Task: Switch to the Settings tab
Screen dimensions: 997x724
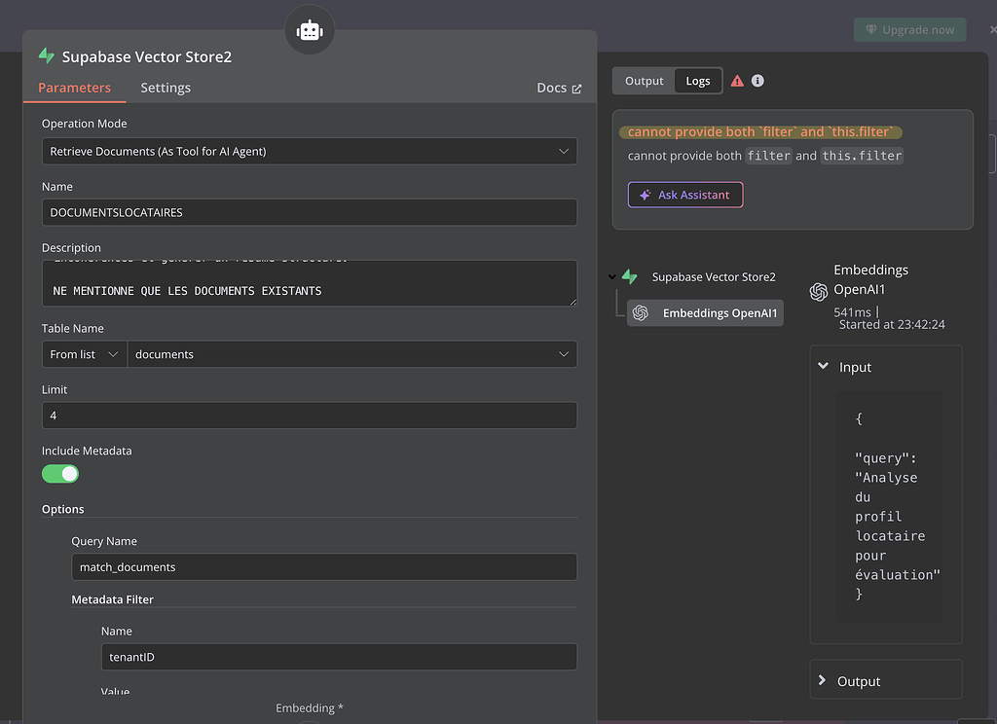Action: pos(165,88)
